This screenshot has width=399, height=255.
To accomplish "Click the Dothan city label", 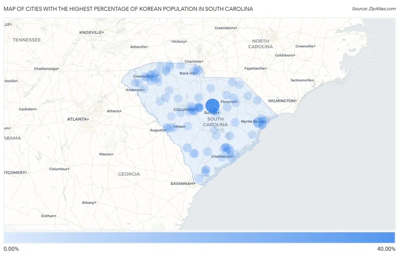I will (48, 216).
